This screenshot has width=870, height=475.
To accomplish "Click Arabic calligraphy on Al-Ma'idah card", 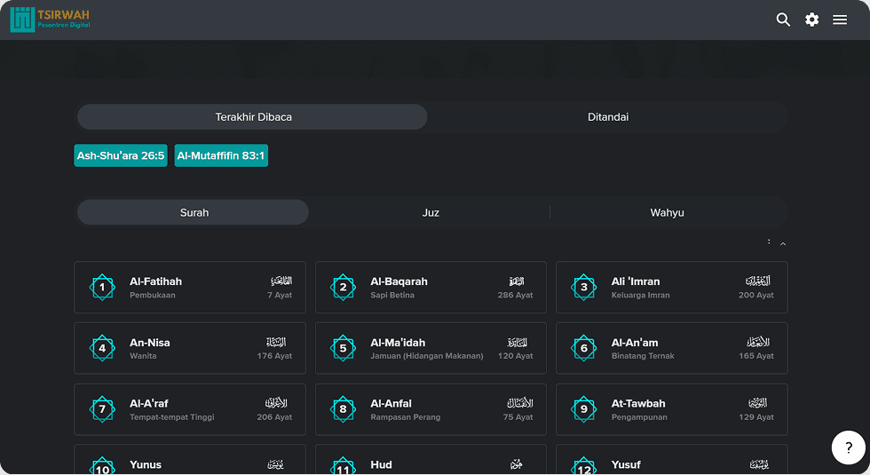I will (517, 343).
